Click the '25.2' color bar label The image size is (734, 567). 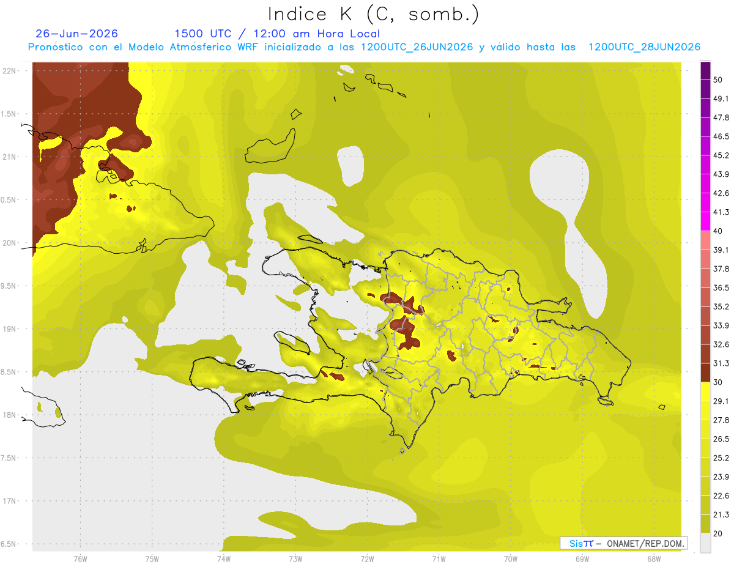point(721,458)
